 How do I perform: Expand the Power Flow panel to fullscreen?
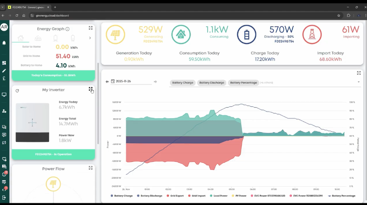click(91, 168)
